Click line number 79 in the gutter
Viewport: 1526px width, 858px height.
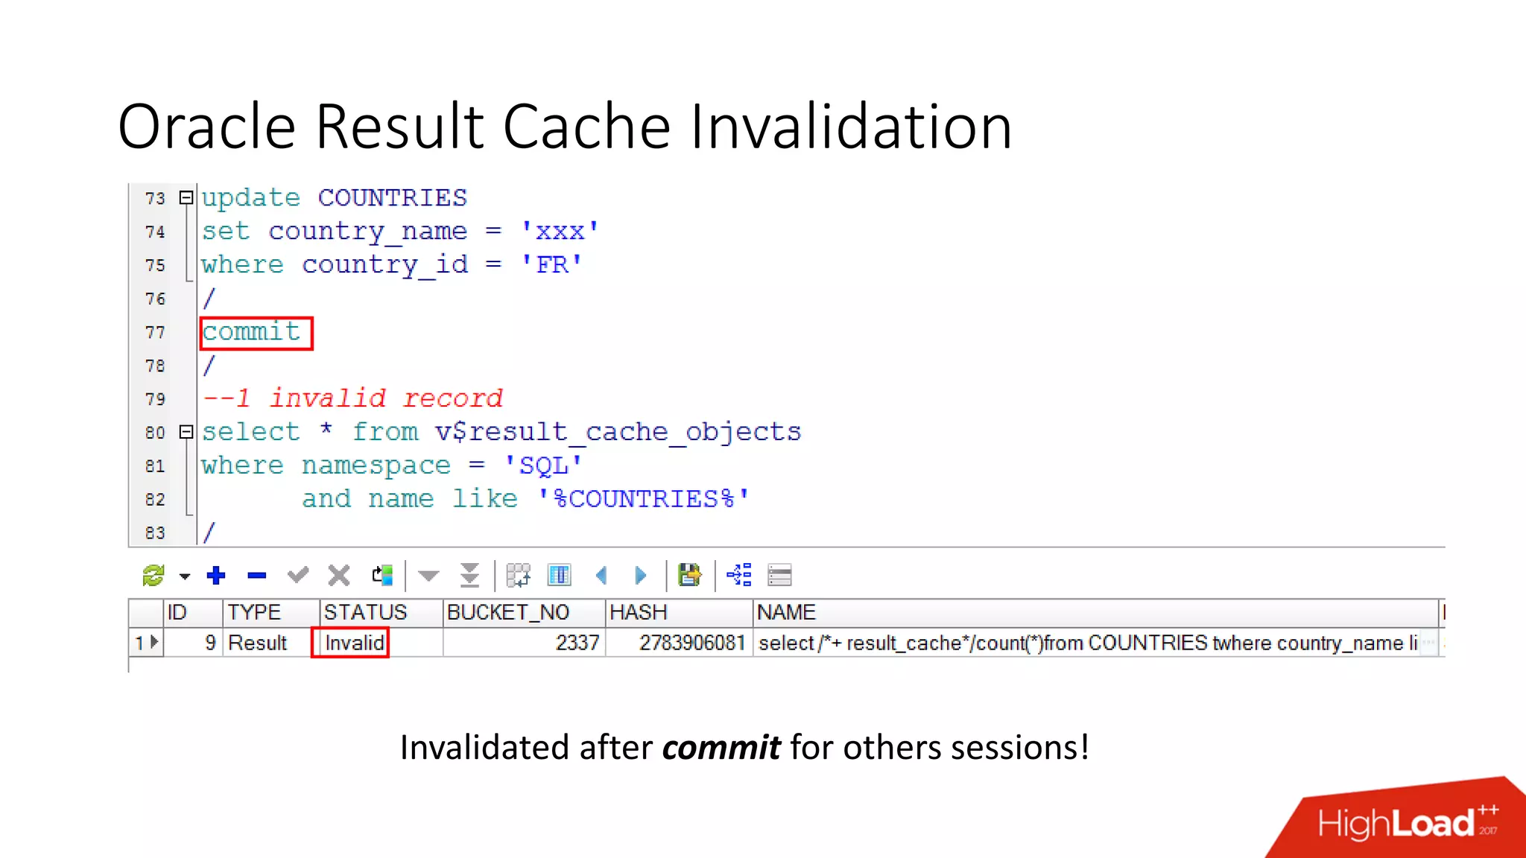tap(155, 399)
